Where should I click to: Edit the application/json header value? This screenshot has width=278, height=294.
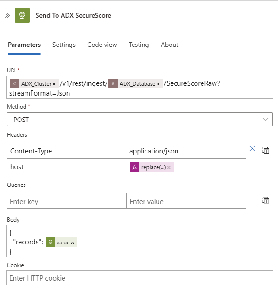pyautogui.click(x=186, y=151)
